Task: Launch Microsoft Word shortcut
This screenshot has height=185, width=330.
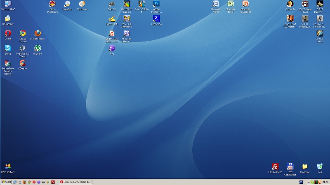Action: click(x=216, y=7)
